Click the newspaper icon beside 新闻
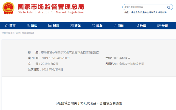The width and height of the screenshot is (176, 110). [x=50, y=26]
